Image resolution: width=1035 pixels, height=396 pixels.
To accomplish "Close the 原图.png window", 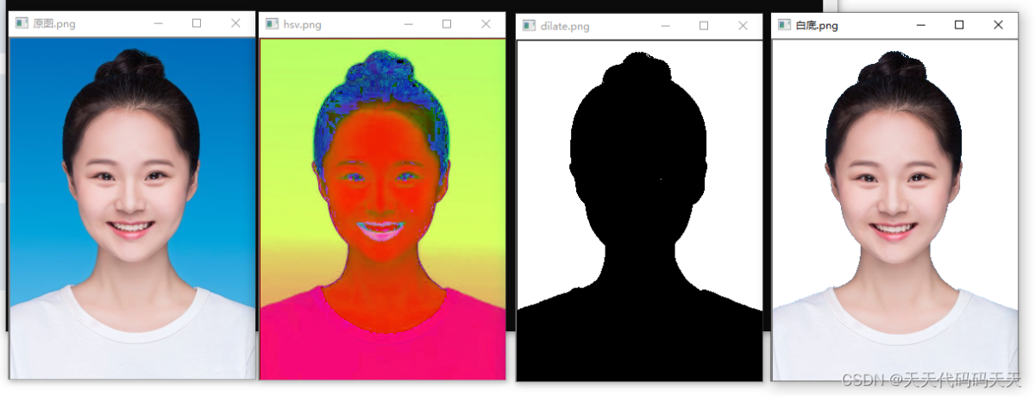I will tap(235, 23).
